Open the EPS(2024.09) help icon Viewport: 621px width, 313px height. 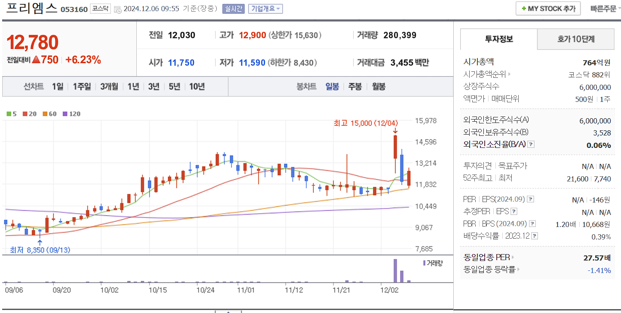(x=530, y=198)
